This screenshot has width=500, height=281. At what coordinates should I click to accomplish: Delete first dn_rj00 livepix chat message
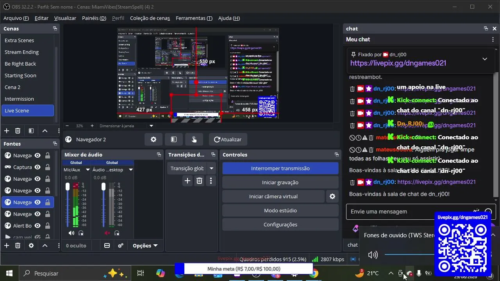(x=352, y=89)
